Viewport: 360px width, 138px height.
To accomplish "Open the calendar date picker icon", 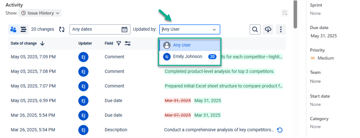I will 124,30.
